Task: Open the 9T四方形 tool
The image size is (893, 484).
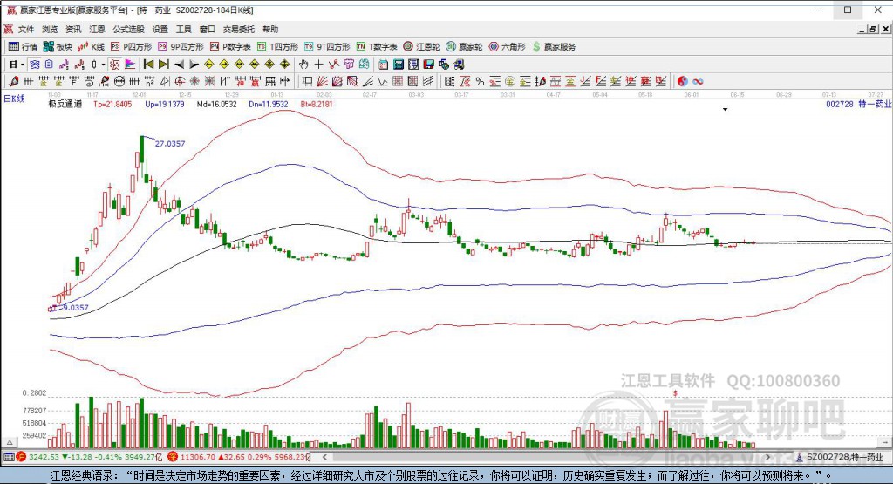Action: pos(327,47)
